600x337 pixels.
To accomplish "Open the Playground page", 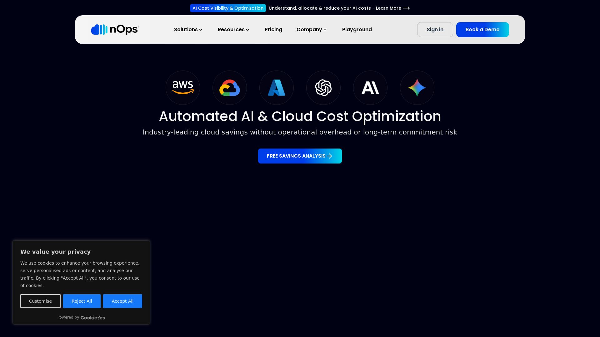I will pyautogui.click(x=357, y=30).
